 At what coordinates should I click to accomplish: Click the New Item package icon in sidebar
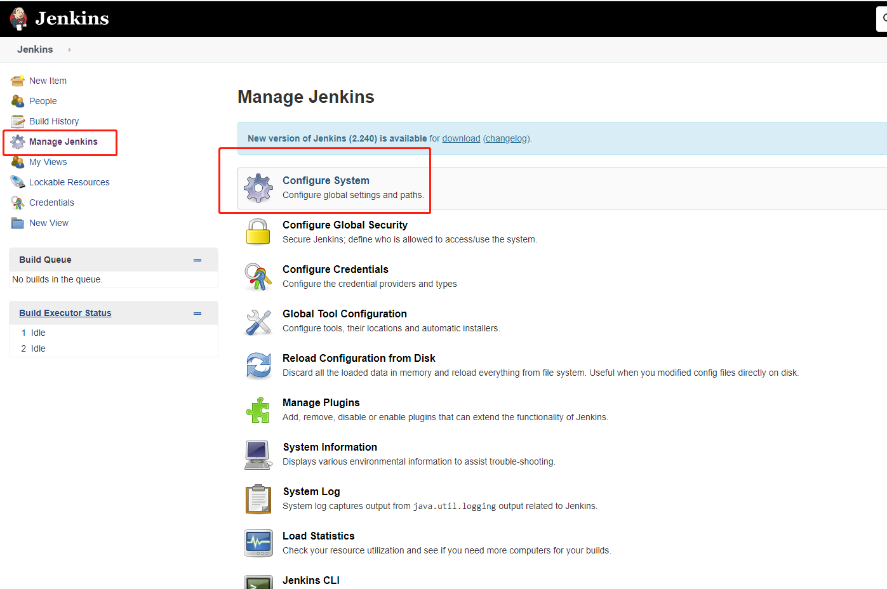pos(17,81)
